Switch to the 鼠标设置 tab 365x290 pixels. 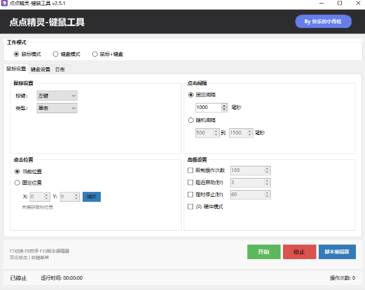pyautogui.click(x=16, y=68)
